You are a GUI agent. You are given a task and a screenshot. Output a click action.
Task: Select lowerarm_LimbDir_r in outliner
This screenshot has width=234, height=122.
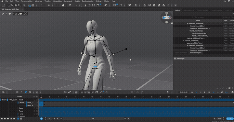click(x=197, y=26)
